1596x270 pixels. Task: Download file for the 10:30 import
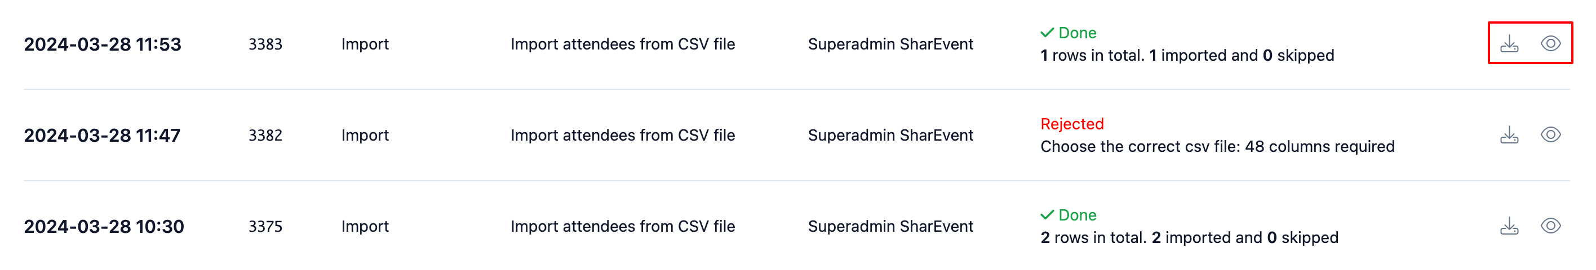[1509, 226]
